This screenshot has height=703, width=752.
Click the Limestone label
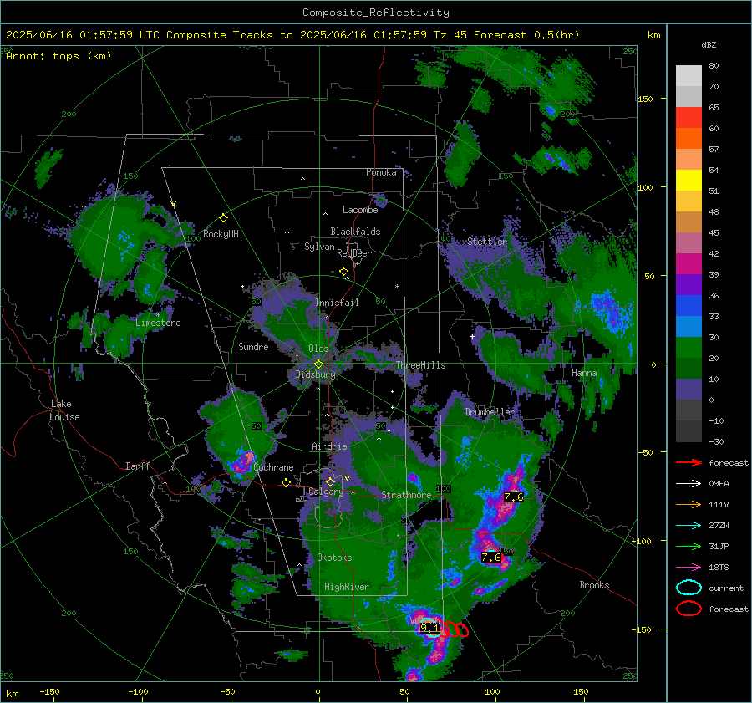(158, 323)
